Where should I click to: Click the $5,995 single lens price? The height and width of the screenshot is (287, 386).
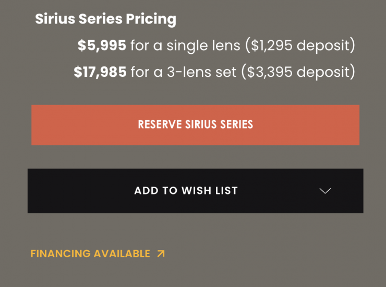tap(102, 45)
